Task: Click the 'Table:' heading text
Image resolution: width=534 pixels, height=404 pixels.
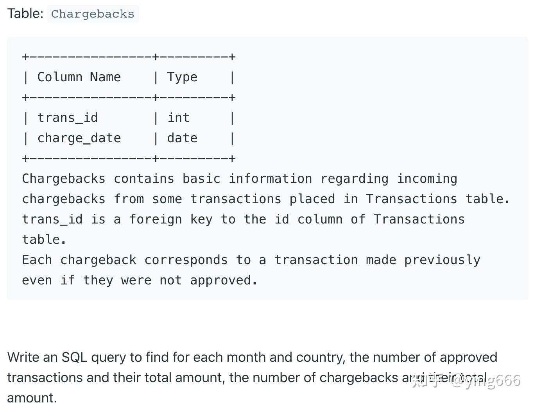Action: coord(25,13)
